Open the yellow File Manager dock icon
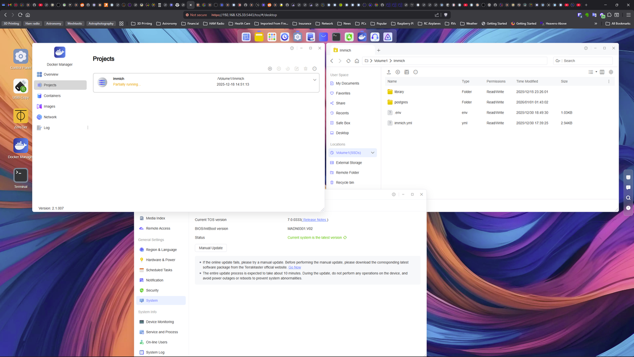 pos(259,37)
